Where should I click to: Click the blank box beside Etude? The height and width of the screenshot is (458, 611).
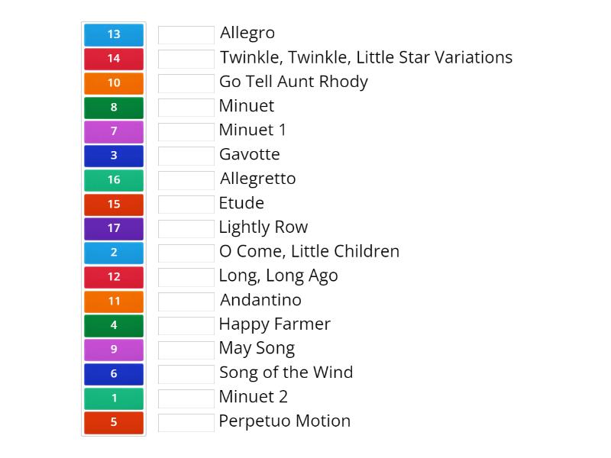tap(186, 204)
